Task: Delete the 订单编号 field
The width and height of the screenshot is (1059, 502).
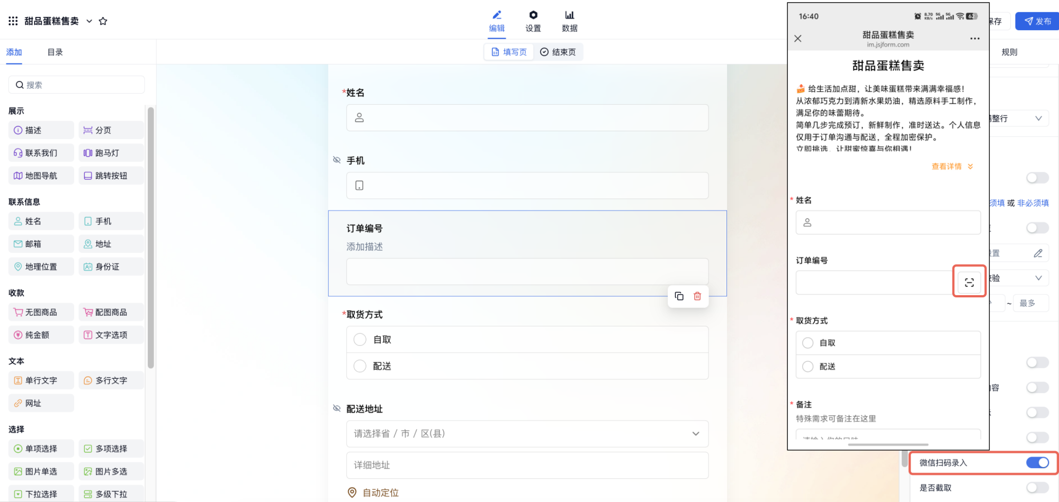Action: coord(697,296)
